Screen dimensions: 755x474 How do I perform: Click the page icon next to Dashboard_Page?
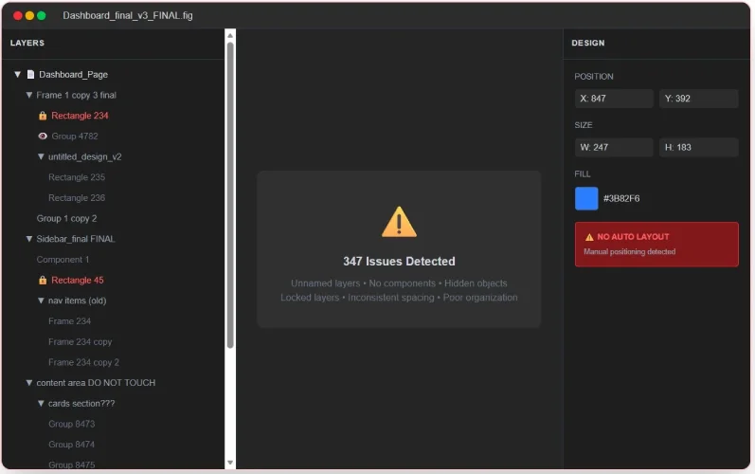30,75
